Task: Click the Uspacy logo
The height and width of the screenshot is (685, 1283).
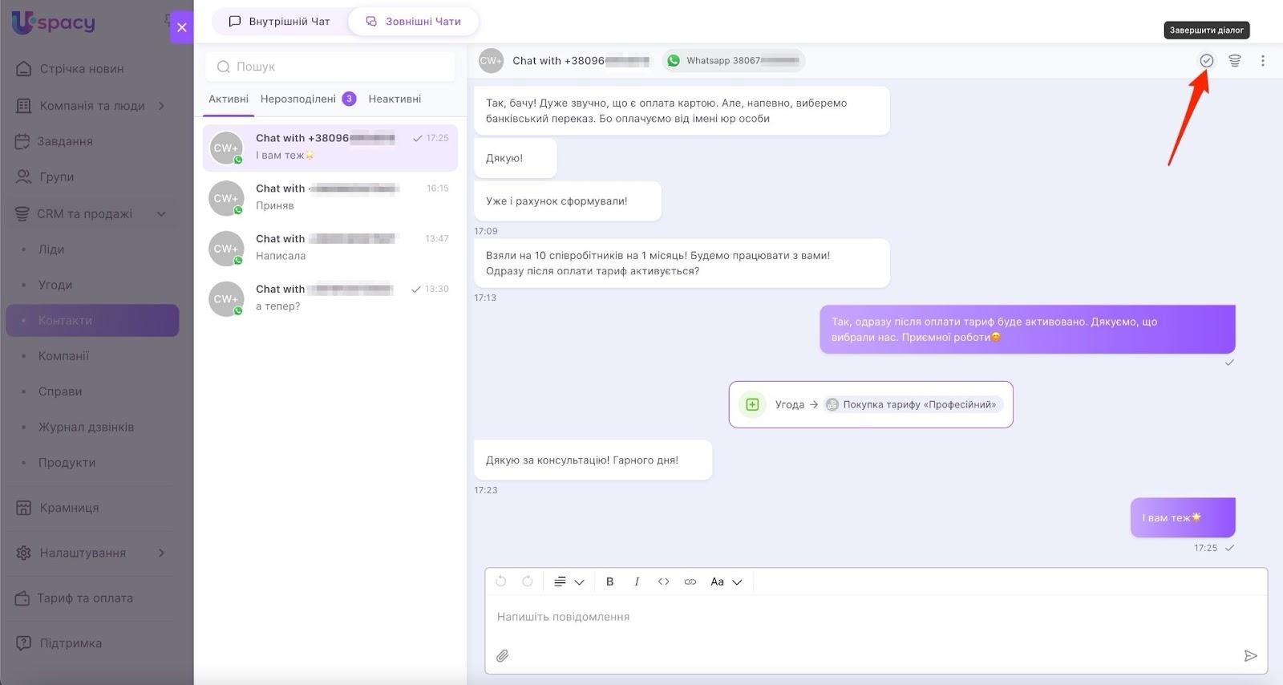Action: coord(54,22)
